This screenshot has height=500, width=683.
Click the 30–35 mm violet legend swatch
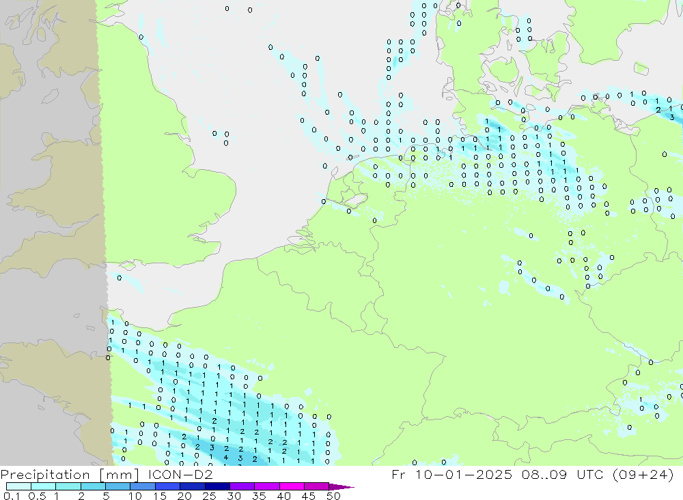tap(242, 486)
